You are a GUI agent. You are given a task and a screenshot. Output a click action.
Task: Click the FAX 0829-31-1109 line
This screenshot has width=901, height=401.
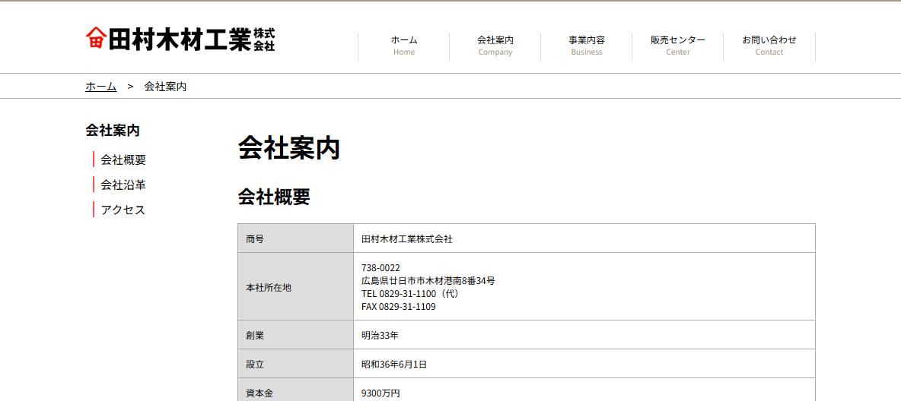pos(399,307)
